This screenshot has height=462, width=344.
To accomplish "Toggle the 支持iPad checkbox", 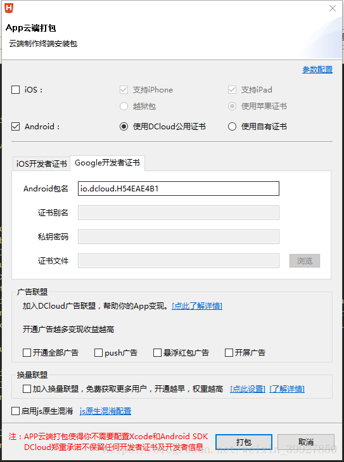I will 232,89.
